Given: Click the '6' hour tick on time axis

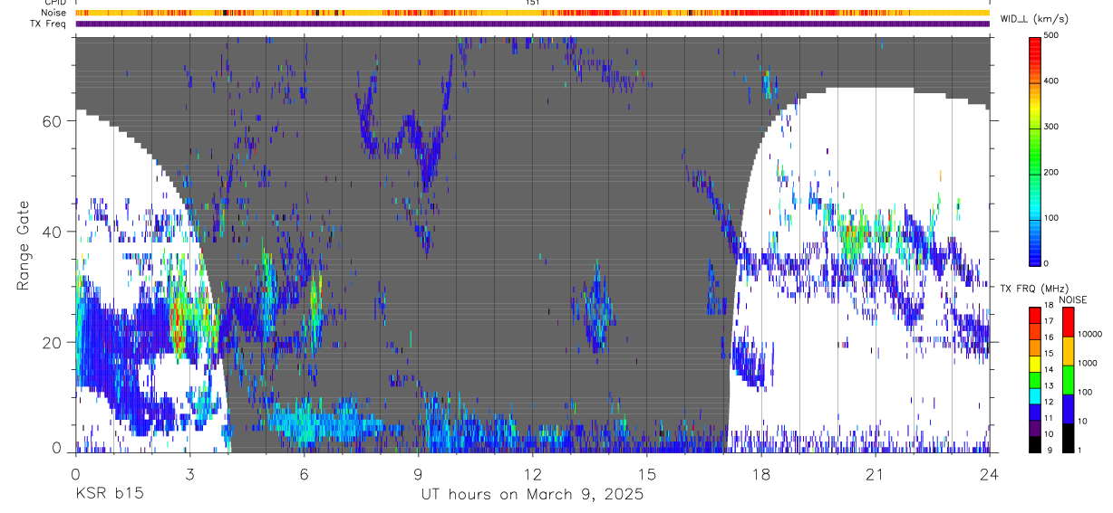Looking at the screenshot, I should coord(304,472).
